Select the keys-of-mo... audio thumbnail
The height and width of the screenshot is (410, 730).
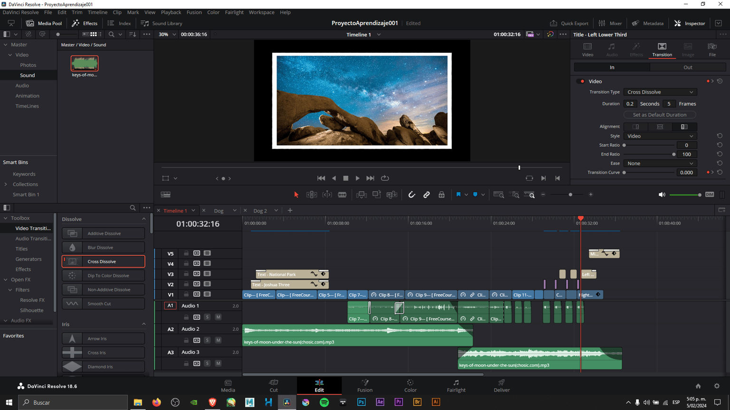point(85,63)
